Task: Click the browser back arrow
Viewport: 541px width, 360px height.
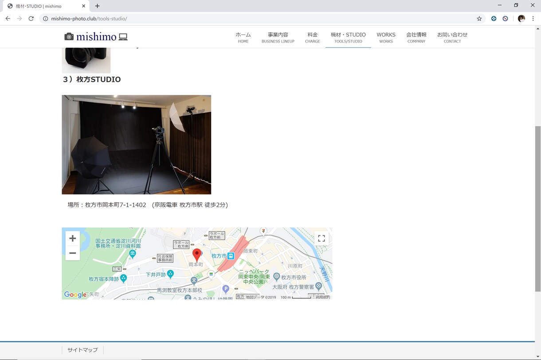Action: (x=8, y=19)
